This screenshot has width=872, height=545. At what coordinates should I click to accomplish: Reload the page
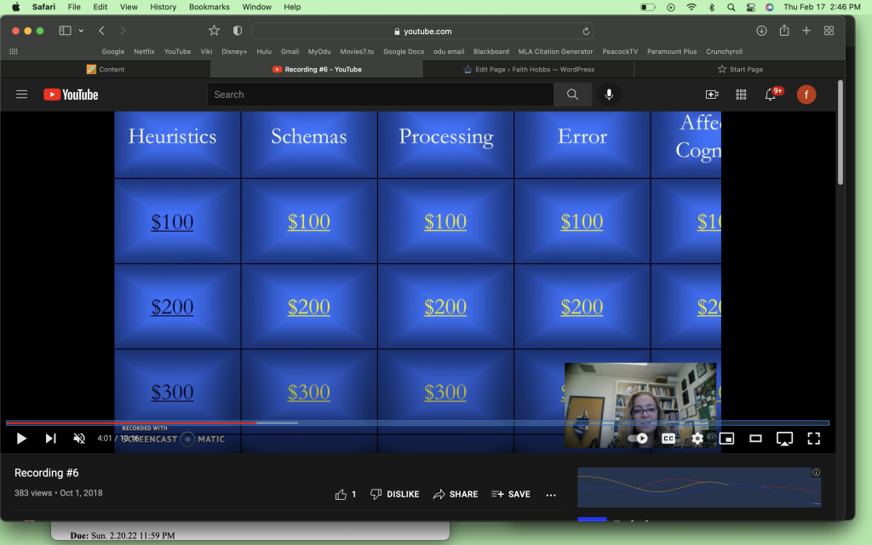[586, 32]
